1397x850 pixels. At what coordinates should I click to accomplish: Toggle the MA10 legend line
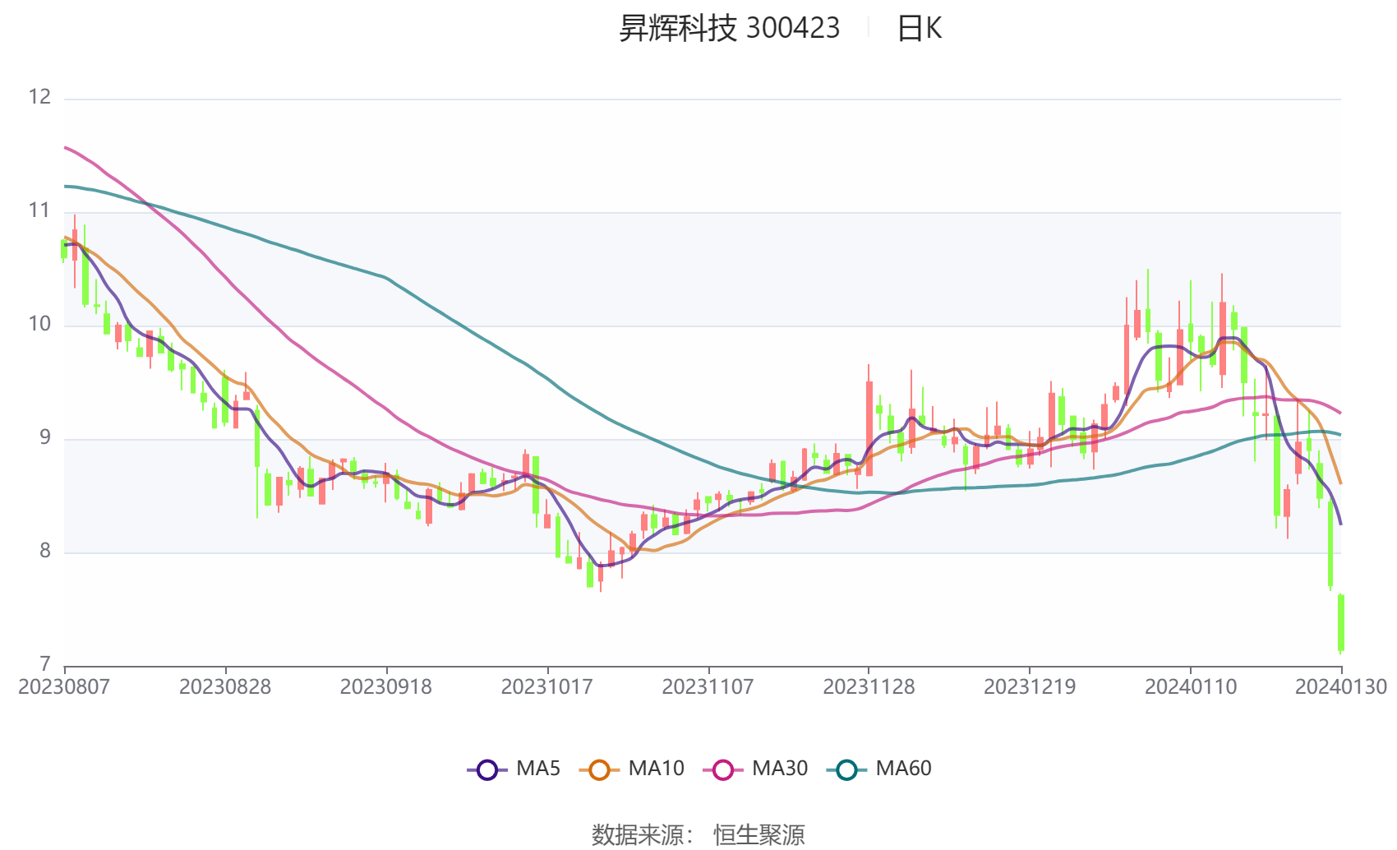tap(631, 769)
